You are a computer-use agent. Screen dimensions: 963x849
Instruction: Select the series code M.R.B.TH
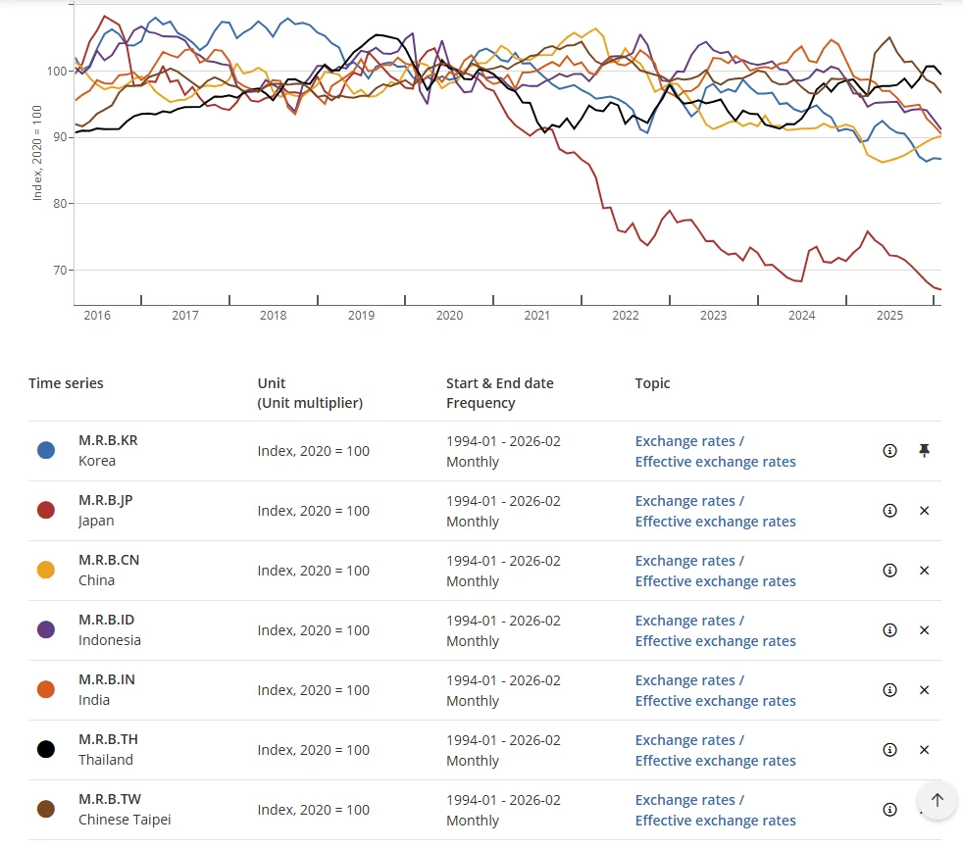(x=108, y=739)
